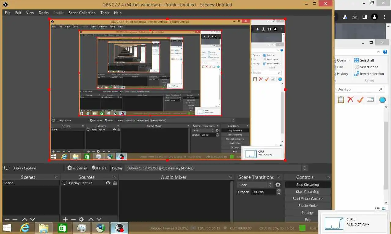Enable Studio Mode

coord(308,206)
